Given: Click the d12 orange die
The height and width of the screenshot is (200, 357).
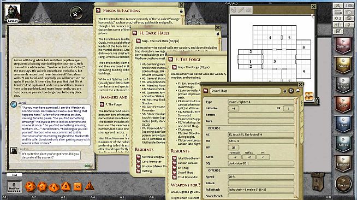Looking at the screenshot, I should [x=43, y=187].
